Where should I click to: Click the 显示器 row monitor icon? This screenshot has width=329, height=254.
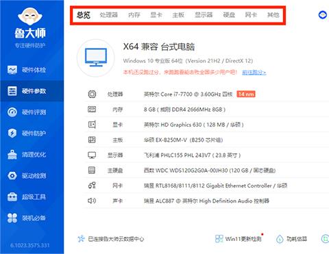(92, 155)
